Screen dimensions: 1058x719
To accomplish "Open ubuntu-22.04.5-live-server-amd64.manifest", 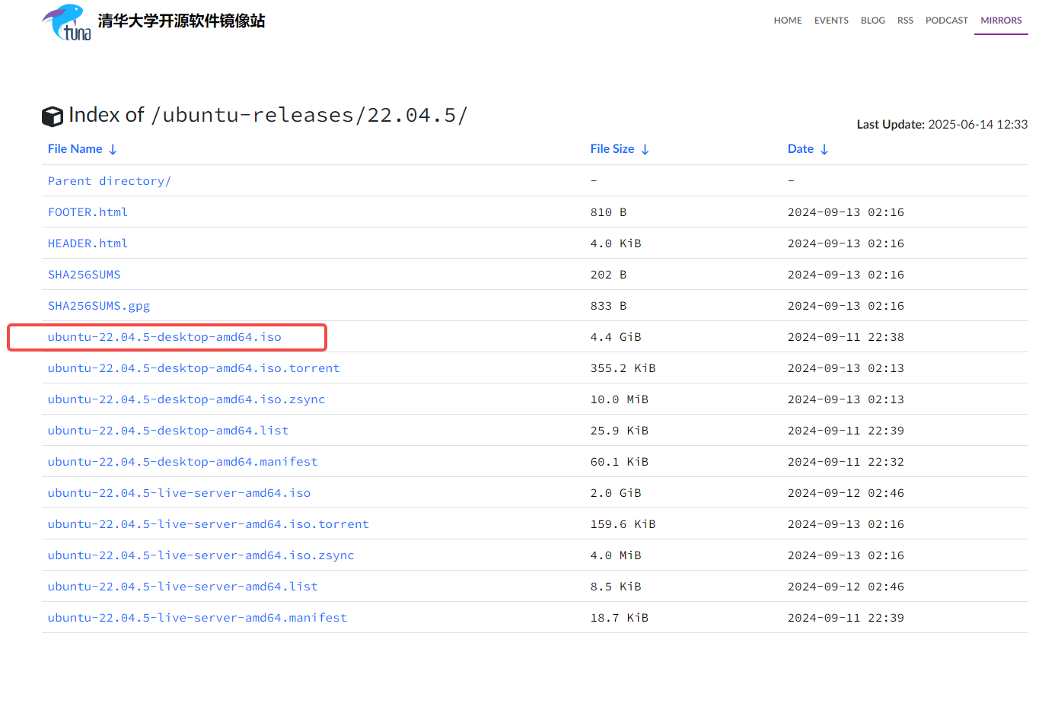I will 197,618.
